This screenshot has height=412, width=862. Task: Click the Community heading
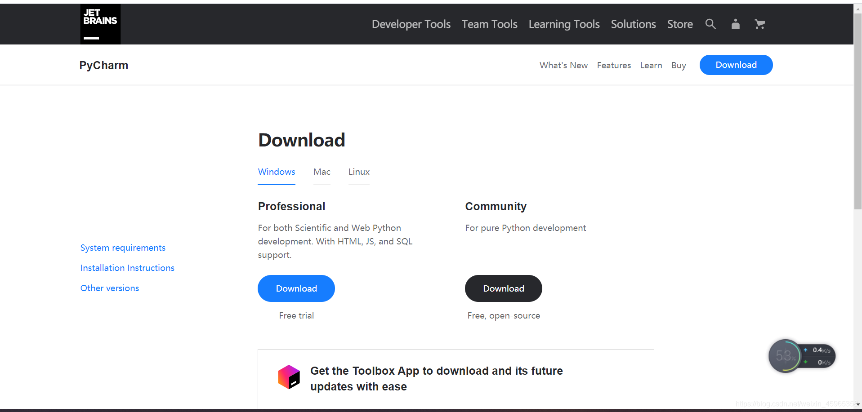coord(496,206)
